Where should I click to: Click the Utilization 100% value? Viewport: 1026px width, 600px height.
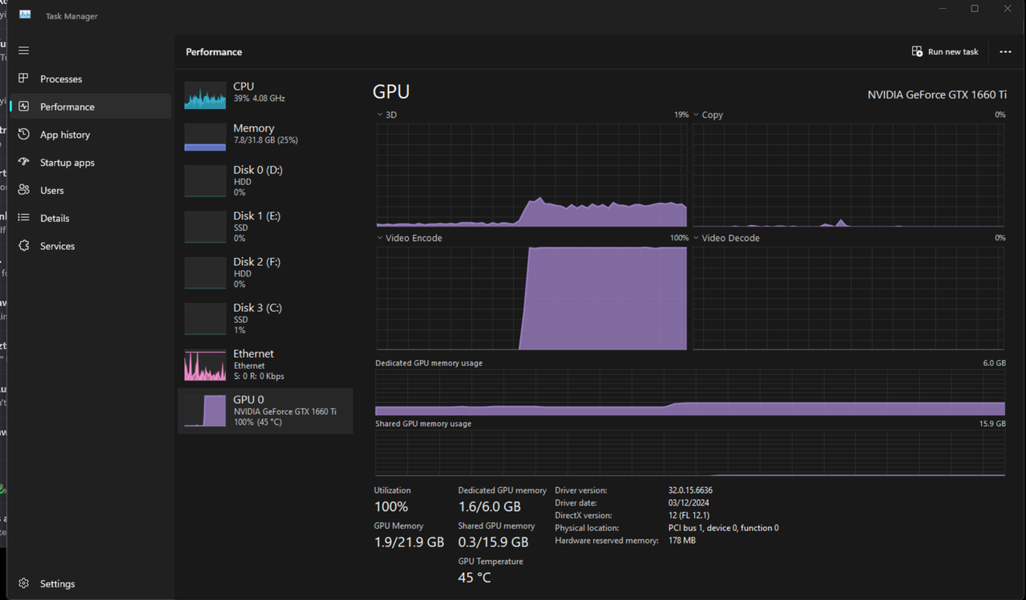pyautogui.click(x=391, y=507)
